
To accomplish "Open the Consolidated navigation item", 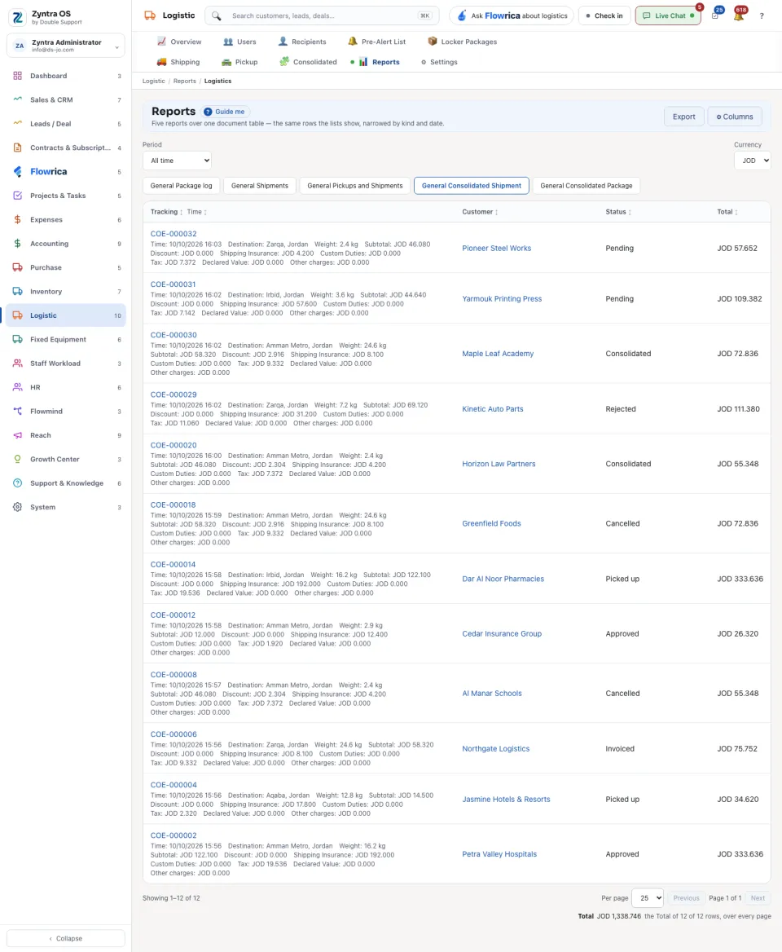I will 308,62.
